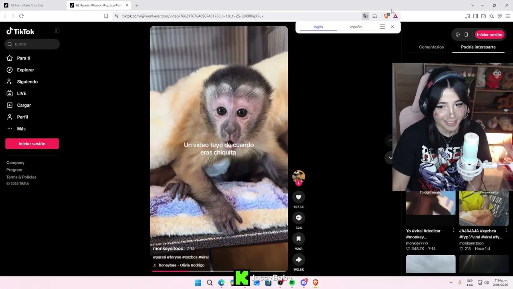513x289 pixels.
Task: Collapse the TikTok sidebar panel icon
Action: [x=57, y=31]
